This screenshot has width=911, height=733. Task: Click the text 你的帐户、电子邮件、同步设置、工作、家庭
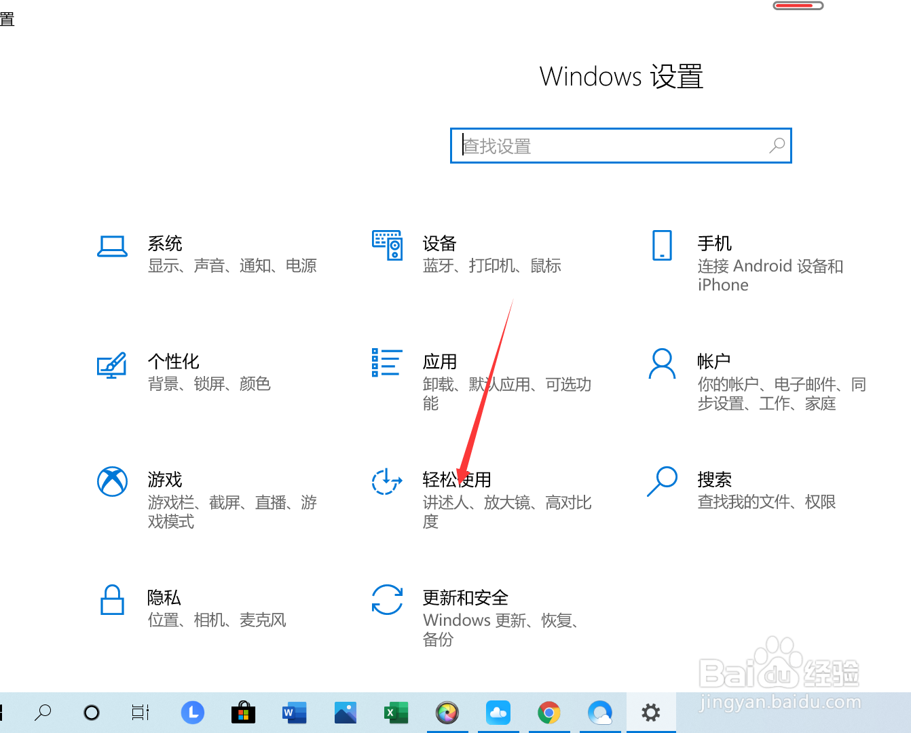pyautogui.click(x=782, y=394)
